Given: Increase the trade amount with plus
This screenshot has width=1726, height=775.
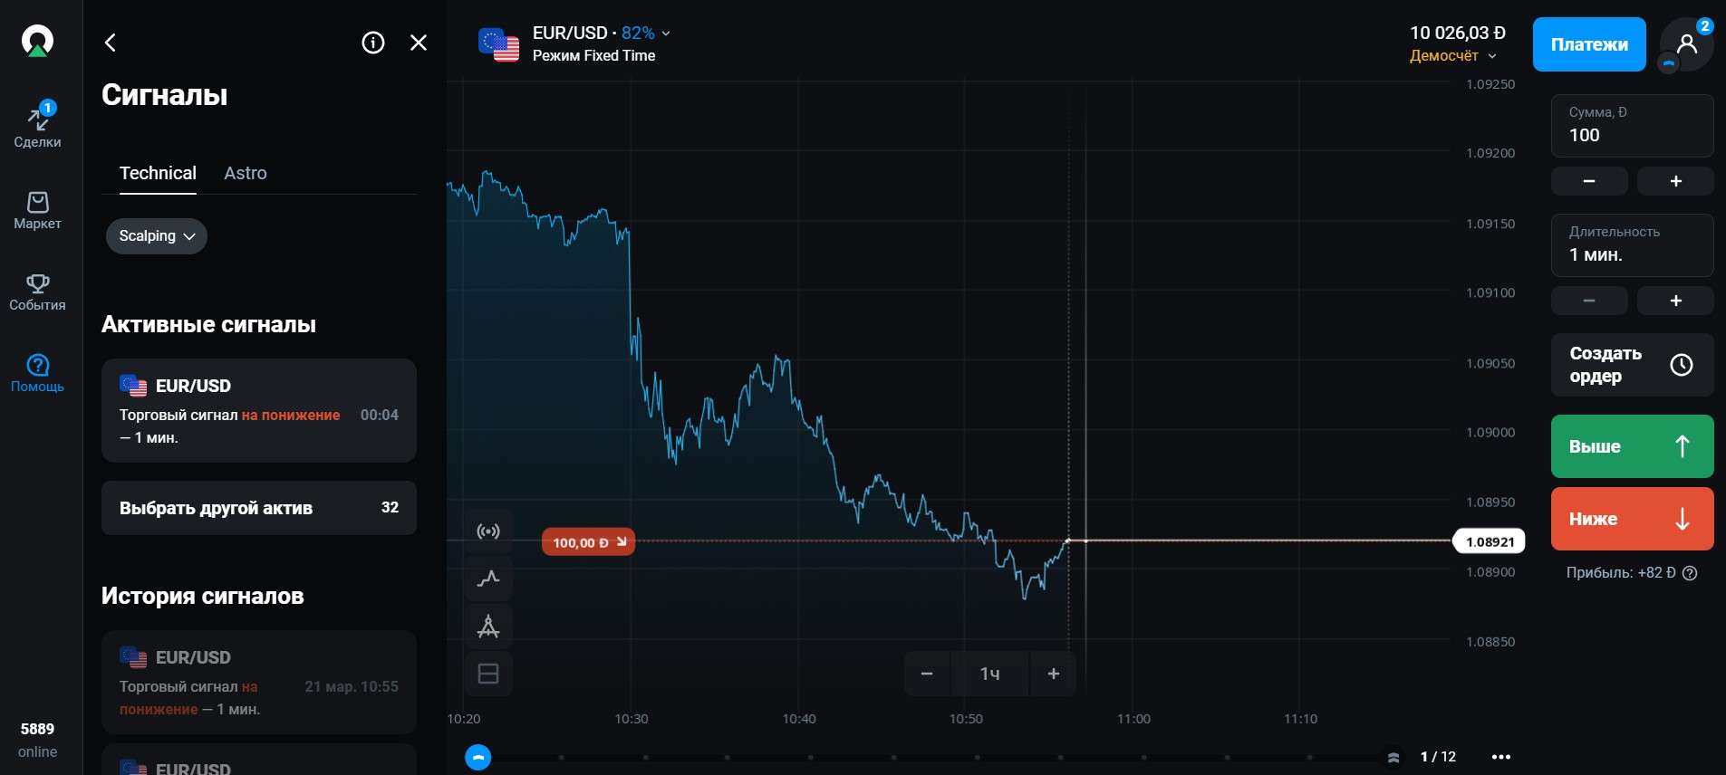Looking at the screenshot, I should tap(1676, 181).
